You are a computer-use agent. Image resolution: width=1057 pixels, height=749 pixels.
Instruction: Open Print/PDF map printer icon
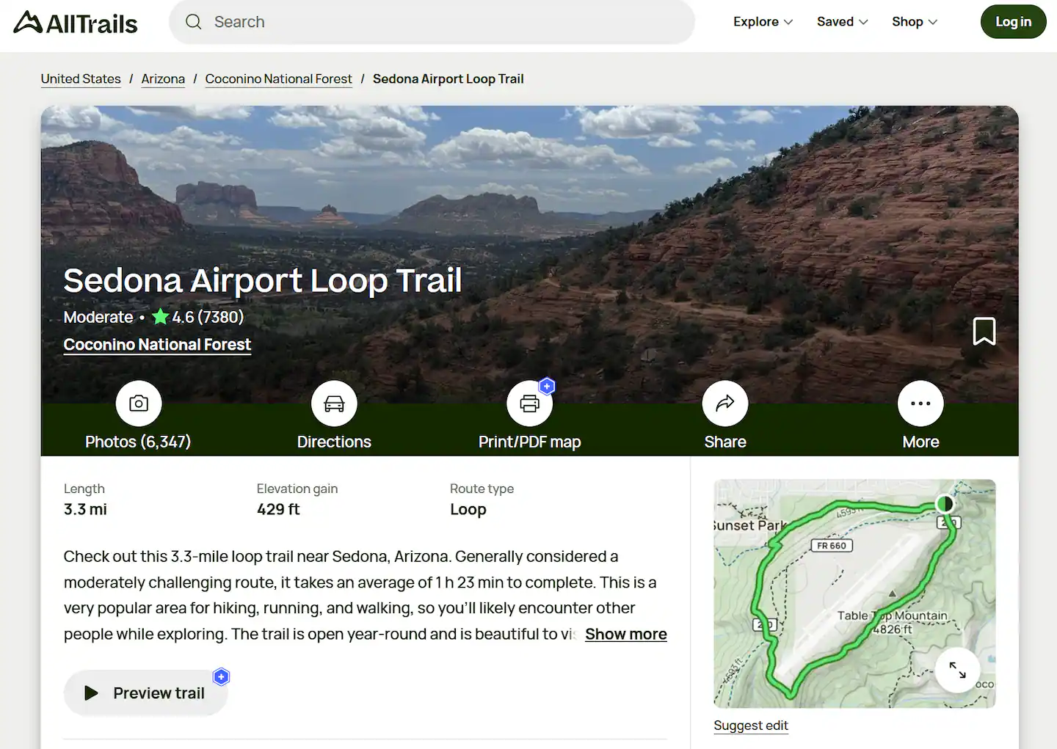tap(529, 403)
